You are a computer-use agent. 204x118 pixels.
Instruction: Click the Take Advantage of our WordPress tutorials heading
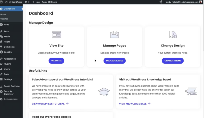62,80
